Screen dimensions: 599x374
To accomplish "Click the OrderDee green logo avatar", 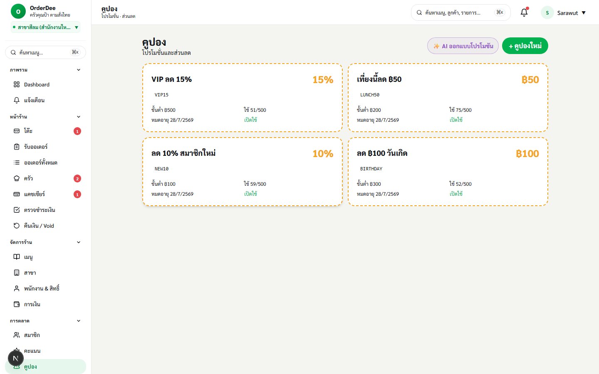I will coord(18,12).
